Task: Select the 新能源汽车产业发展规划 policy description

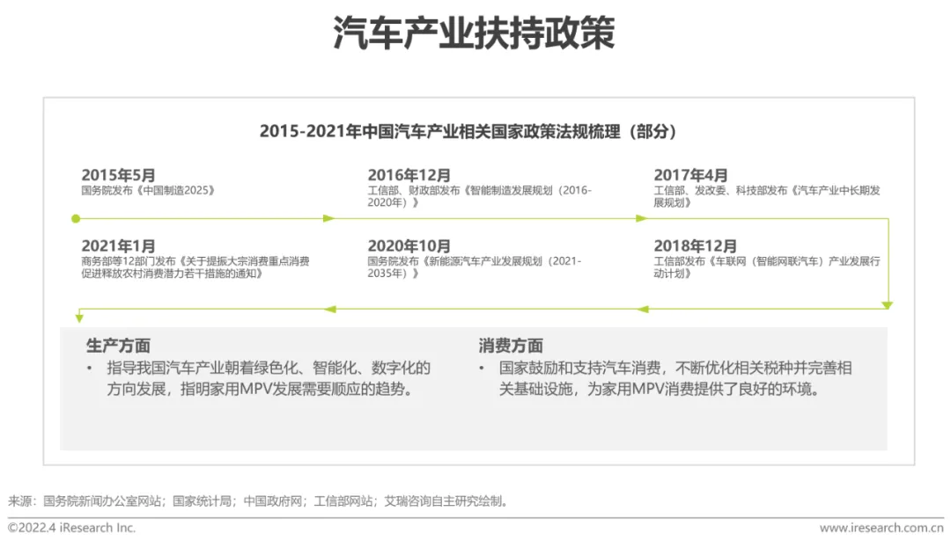Action: pos(475,267)
